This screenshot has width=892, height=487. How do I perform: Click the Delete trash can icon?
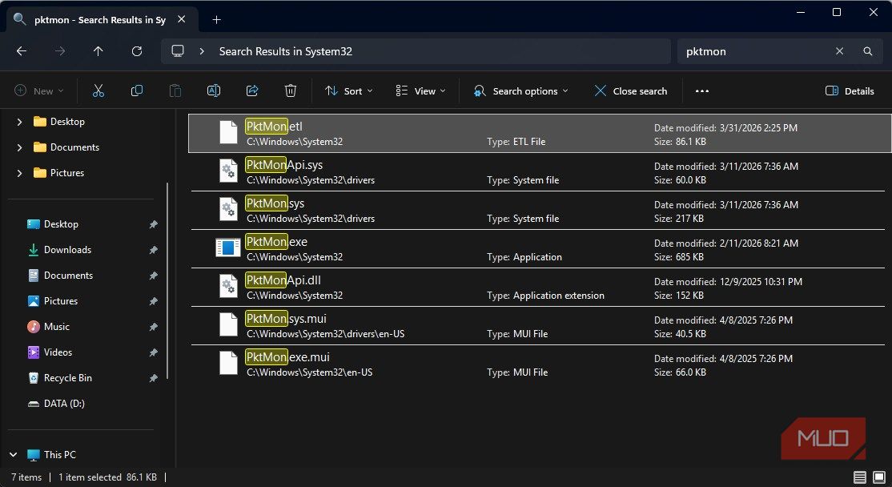(291, 91)
